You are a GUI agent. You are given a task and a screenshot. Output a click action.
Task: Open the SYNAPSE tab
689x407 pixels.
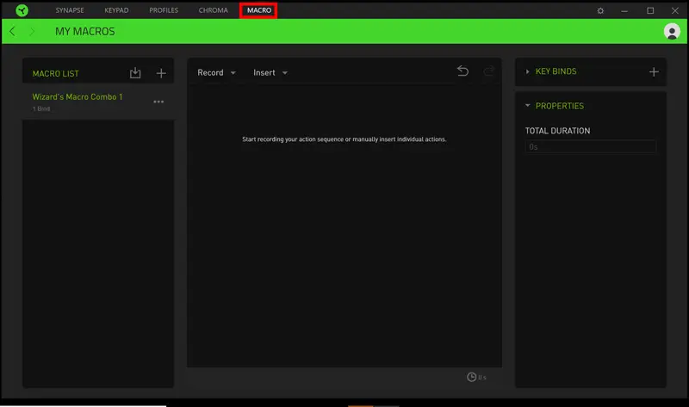click(x=70, y=10)
